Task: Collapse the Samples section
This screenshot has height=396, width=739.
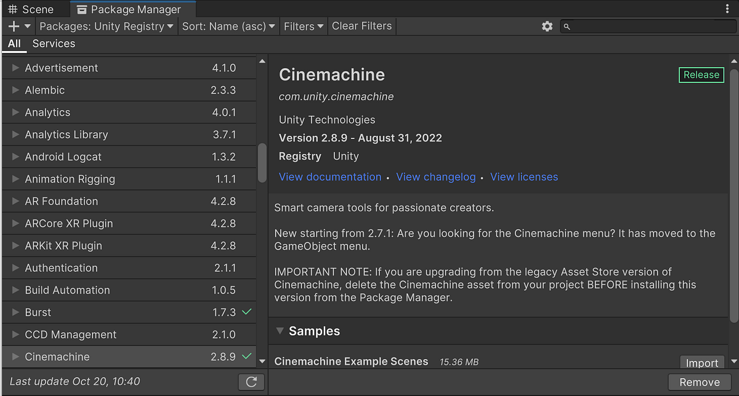Action: pos(281,331)
